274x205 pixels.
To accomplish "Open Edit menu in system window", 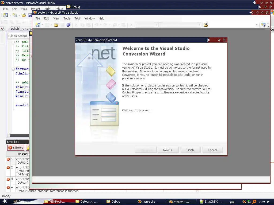I will 47,18.
